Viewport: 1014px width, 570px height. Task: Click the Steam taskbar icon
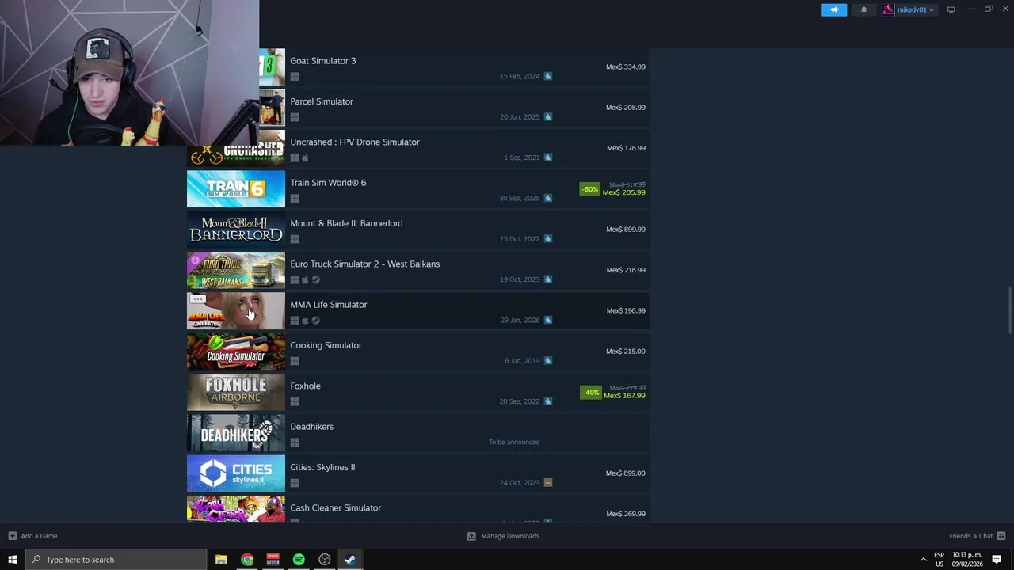pos(350,560)
